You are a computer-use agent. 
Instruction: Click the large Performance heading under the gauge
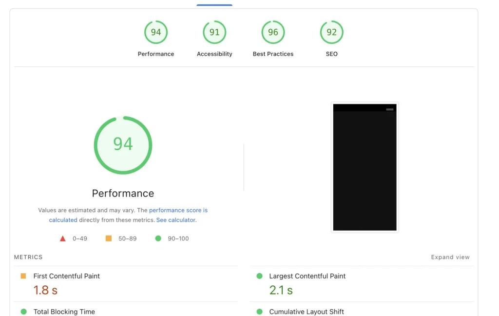pos(123,194)
